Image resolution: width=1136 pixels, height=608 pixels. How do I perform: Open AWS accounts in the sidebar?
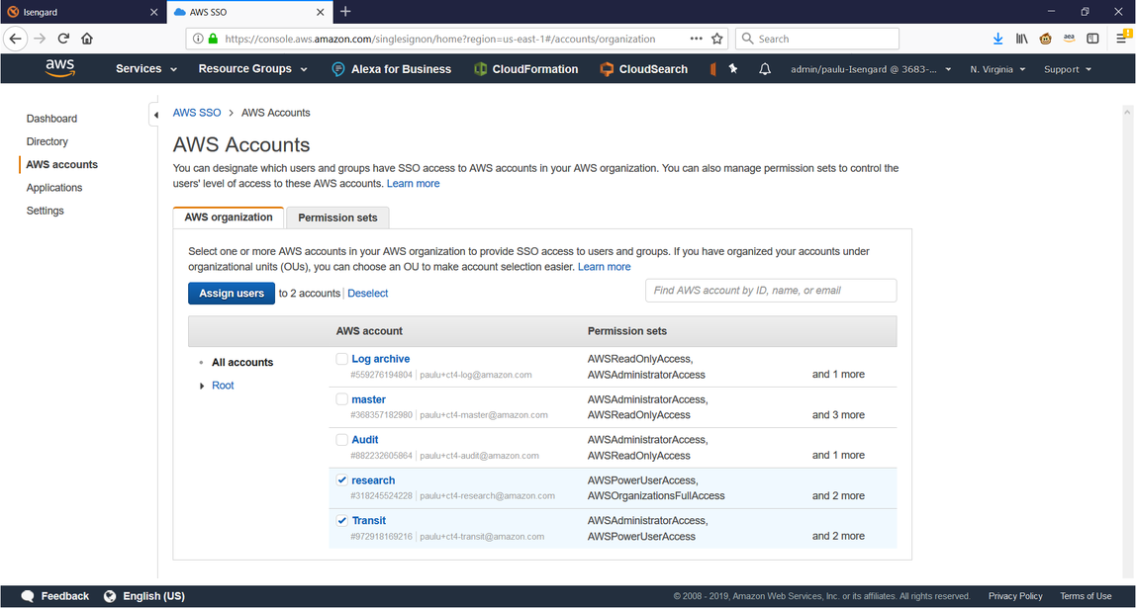pyautogui.click(x=61, y=165)
